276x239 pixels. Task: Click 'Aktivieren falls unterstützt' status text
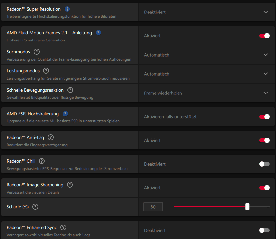[x=170, y=117]
